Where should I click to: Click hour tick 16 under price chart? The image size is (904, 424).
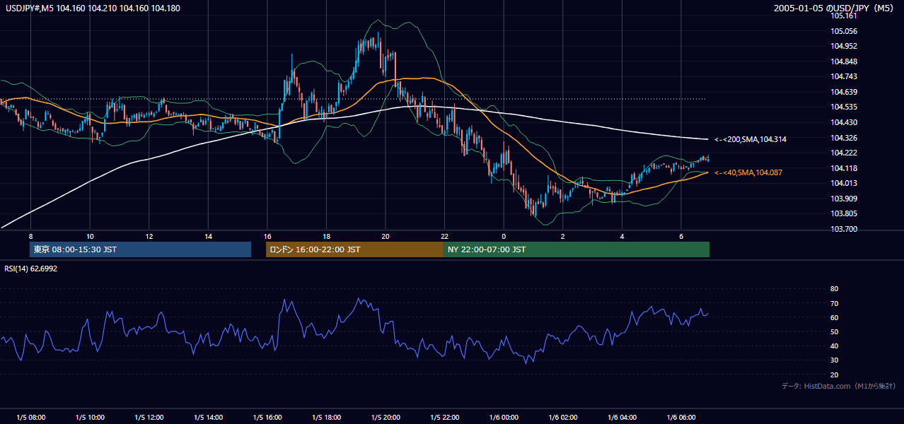[x=267, y=236]
